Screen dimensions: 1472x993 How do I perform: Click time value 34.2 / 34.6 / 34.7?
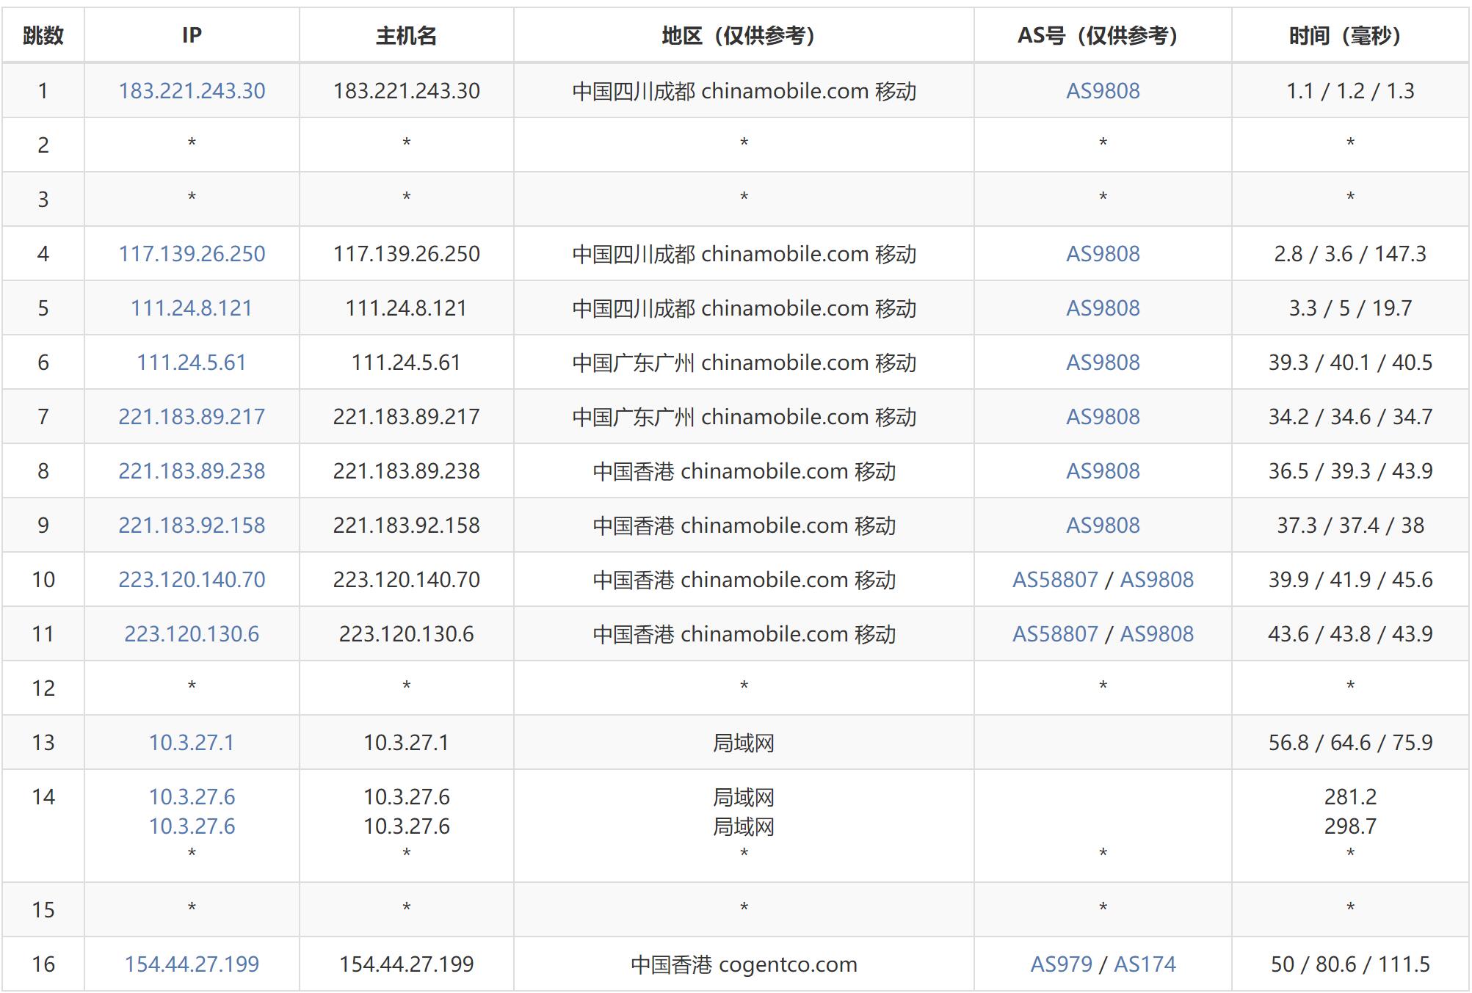[x=1350, y=417]
